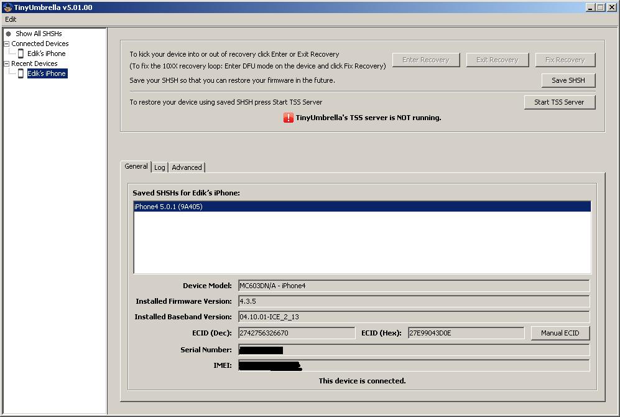Select Edik's iPhone under Connected Devices
620x417 pixels.
[47, 54]
